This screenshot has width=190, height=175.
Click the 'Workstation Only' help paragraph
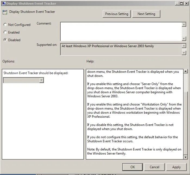[134, 110]
